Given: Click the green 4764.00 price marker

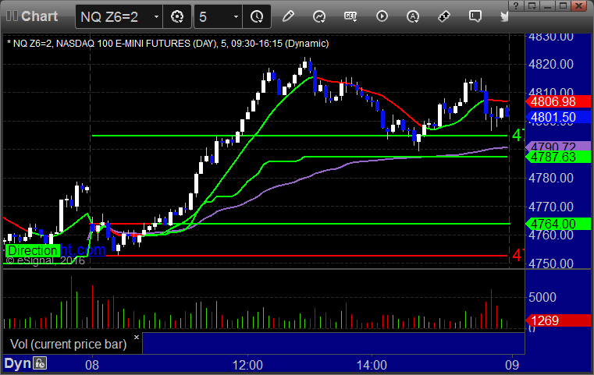Looking at the screenshot, I should (558, 224).
